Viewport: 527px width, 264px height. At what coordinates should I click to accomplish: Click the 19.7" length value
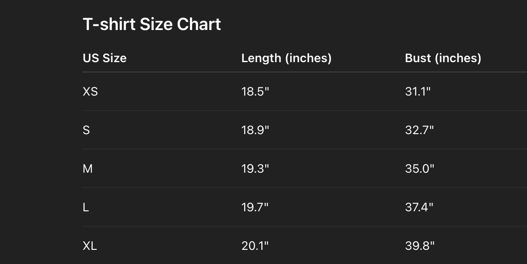pyautogui.click(x=255, y=207)
